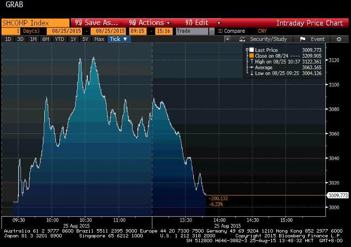
Task: Click the SHCOMP Index security field
Action: (x=35, y=23)
